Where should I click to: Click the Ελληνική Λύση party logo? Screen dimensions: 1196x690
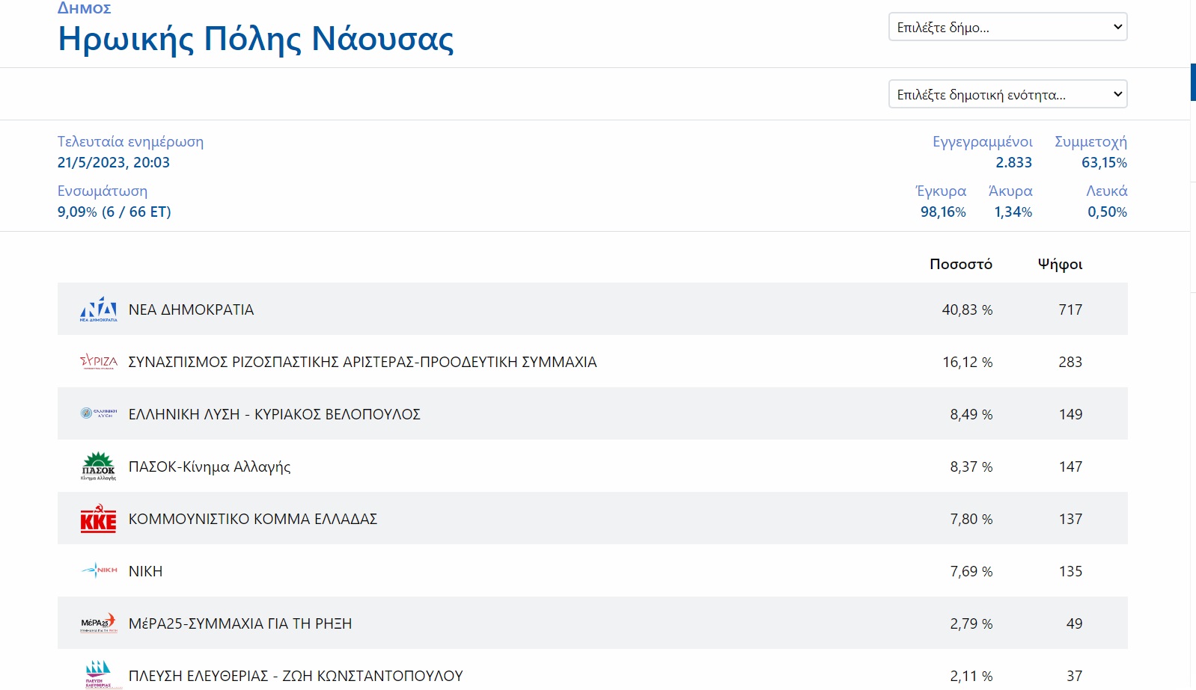point(99,413)
